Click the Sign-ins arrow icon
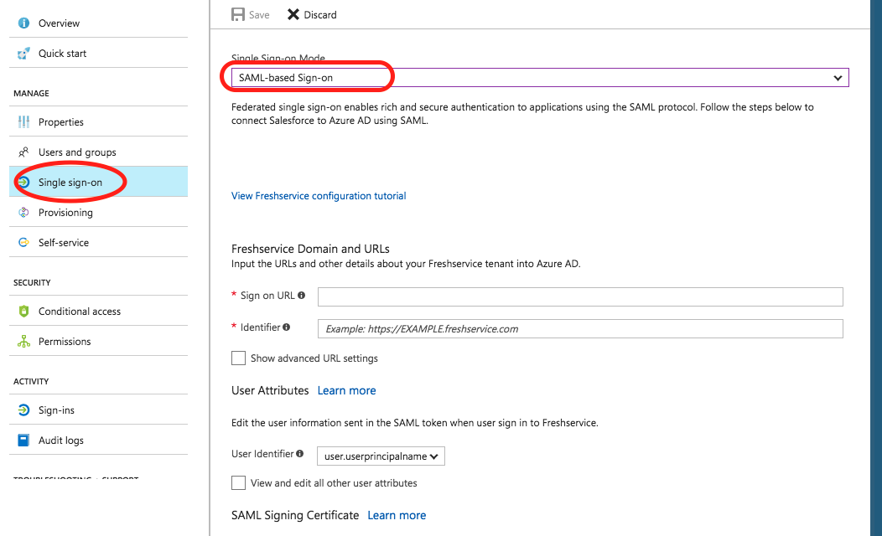Viewport: 882px width, 536px height. click(23, 410)
